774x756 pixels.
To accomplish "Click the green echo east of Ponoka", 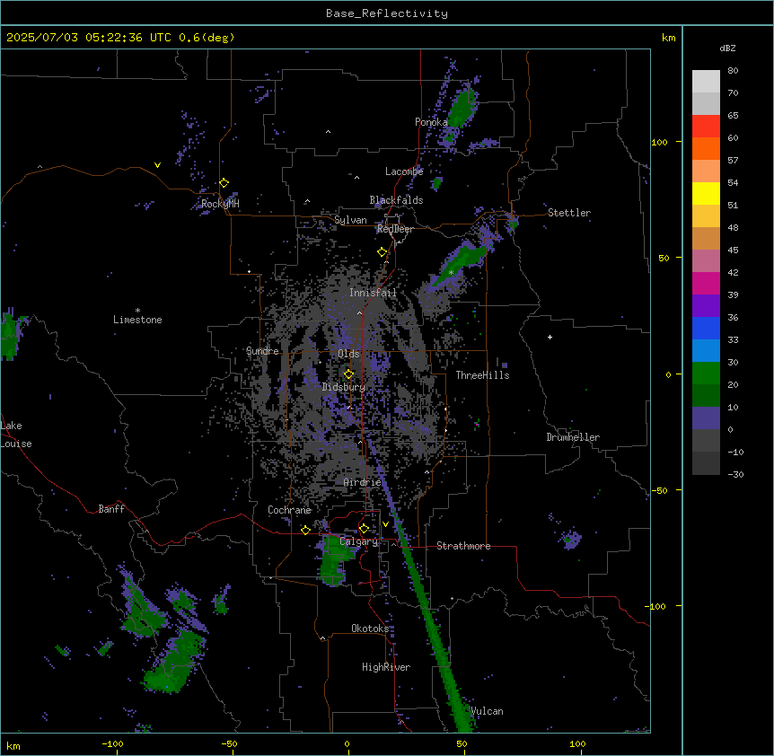I will [x=462, y=110].
